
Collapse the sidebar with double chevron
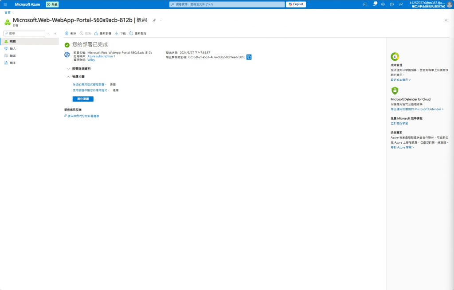55,34
